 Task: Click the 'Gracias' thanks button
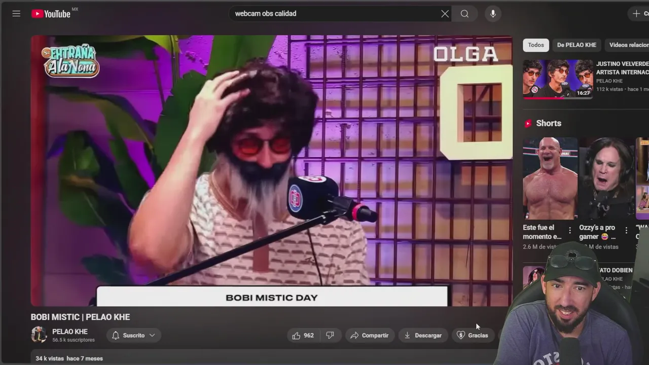[473, 335]
